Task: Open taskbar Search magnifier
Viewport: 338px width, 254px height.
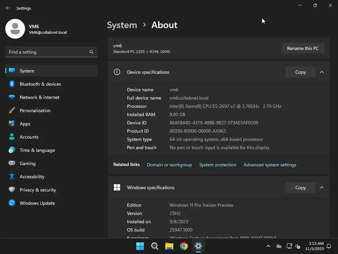Action: [x=154, y=246]
